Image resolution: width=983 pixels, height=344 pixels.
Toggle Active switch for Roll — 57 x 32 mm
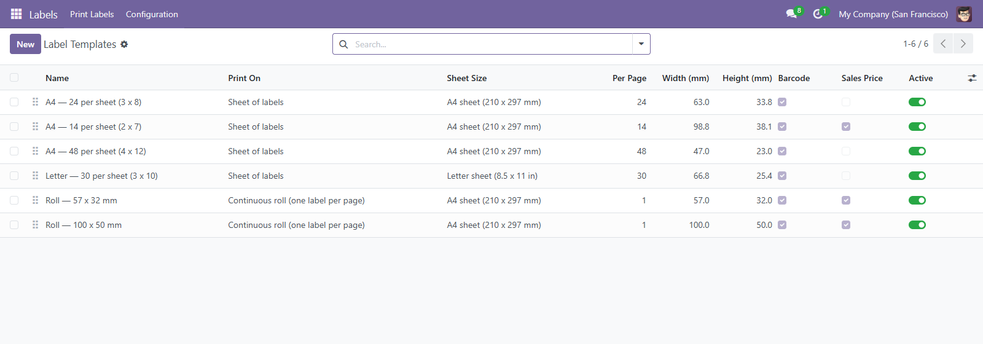(x=917, y=200)
